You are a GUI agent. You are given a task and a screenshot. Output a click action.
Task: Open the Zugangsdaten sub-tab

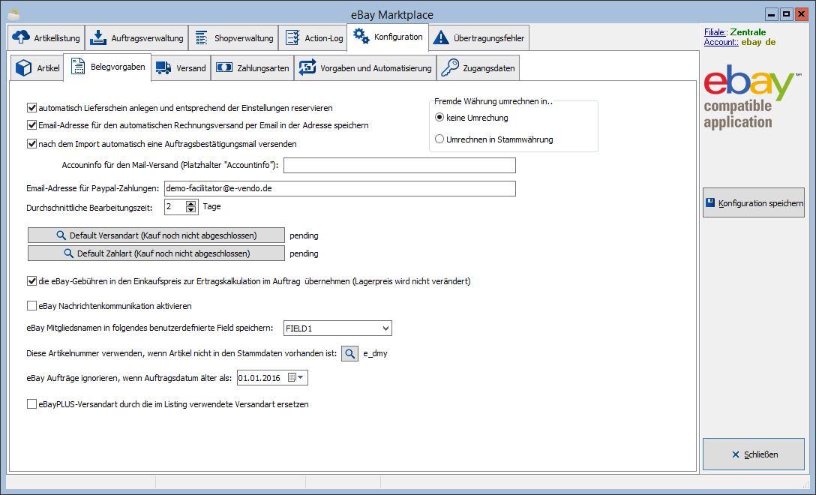click(x=478, y=68)
